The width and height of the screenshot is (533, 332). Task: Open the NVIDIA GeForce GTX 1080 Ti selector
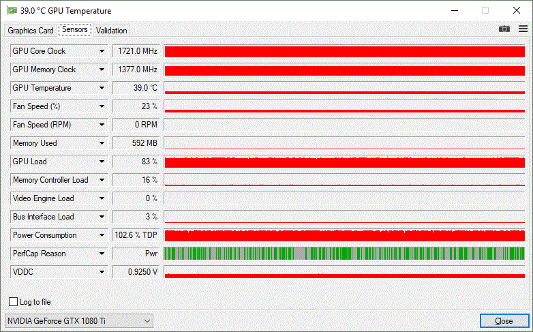[x=78, y=320]
